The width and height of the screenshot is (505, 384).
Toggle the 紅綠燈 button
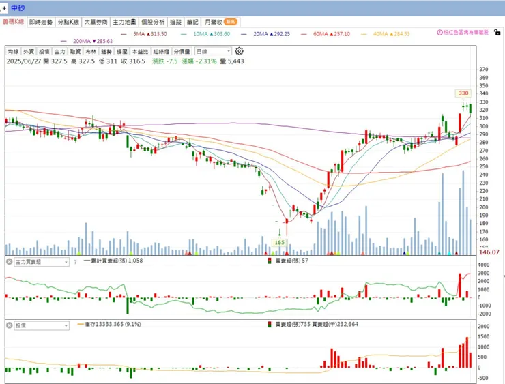(161, 52)
